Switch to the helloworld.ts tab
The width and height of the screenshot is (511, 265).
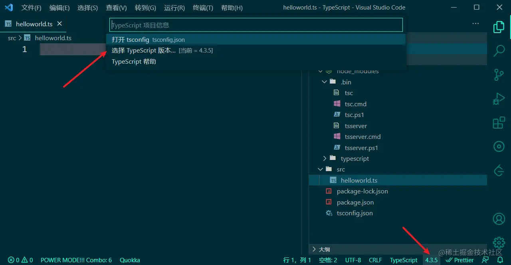point(33,23)
